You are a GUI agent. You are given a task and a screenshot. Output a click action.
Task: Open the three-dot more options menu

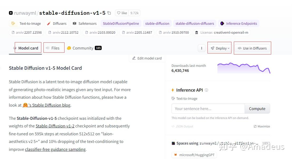tap(201, 48)
